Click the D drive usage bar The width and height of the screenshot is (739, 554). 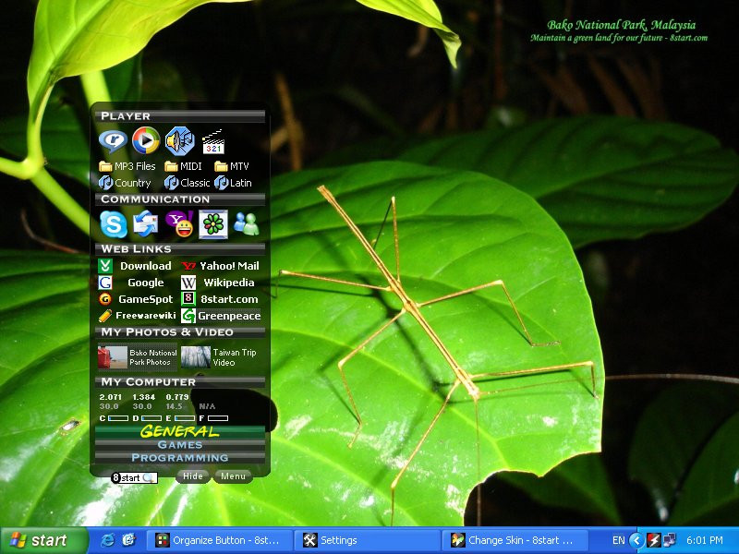151,418
